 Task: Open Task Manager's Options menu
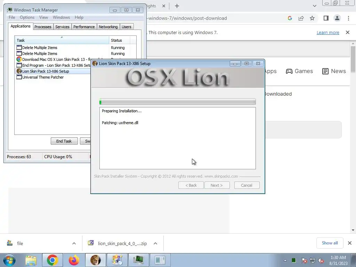(x=27, y=17)
